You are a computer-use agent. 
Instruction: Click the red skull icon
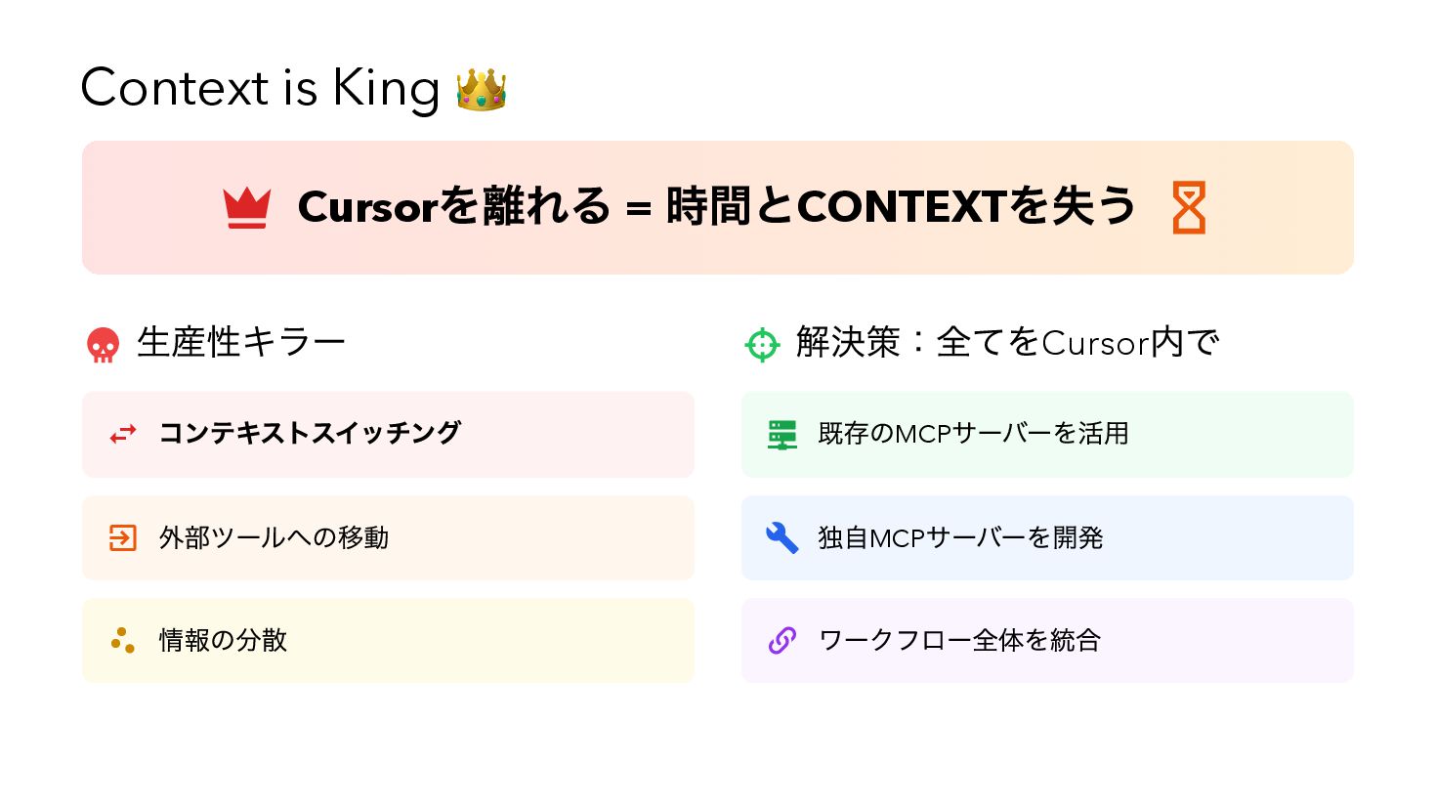[x=104, y=345]
